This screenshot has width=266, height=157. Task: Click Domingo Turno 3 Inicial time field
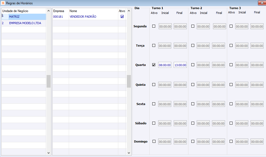click(242, 142)
